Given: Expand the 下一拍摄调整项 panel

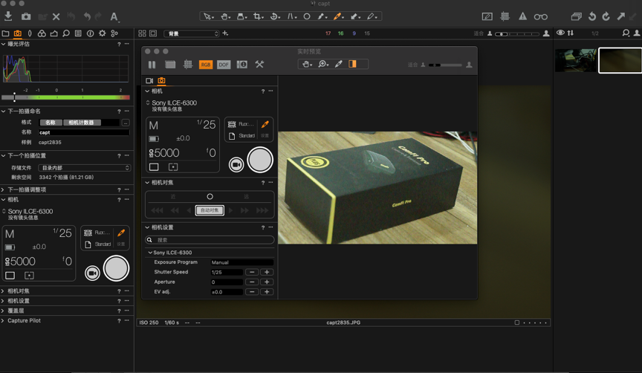Looking at the screenshot, I should [3, 189].
